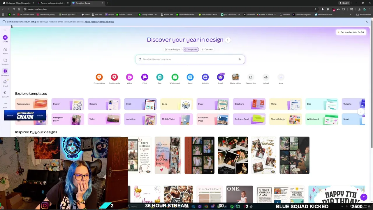373x210 pixels.
Task: Open the Video category icon
Action: [x=129, y=77]
